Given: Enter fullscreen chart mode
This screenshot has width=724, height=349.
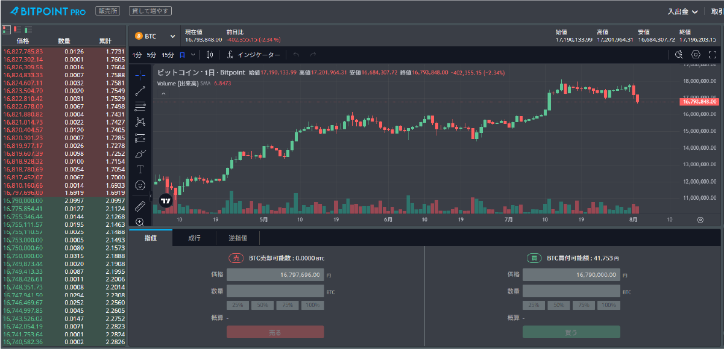Looking at the screenshot, I should pyautogui.click(x=712, y=55).
